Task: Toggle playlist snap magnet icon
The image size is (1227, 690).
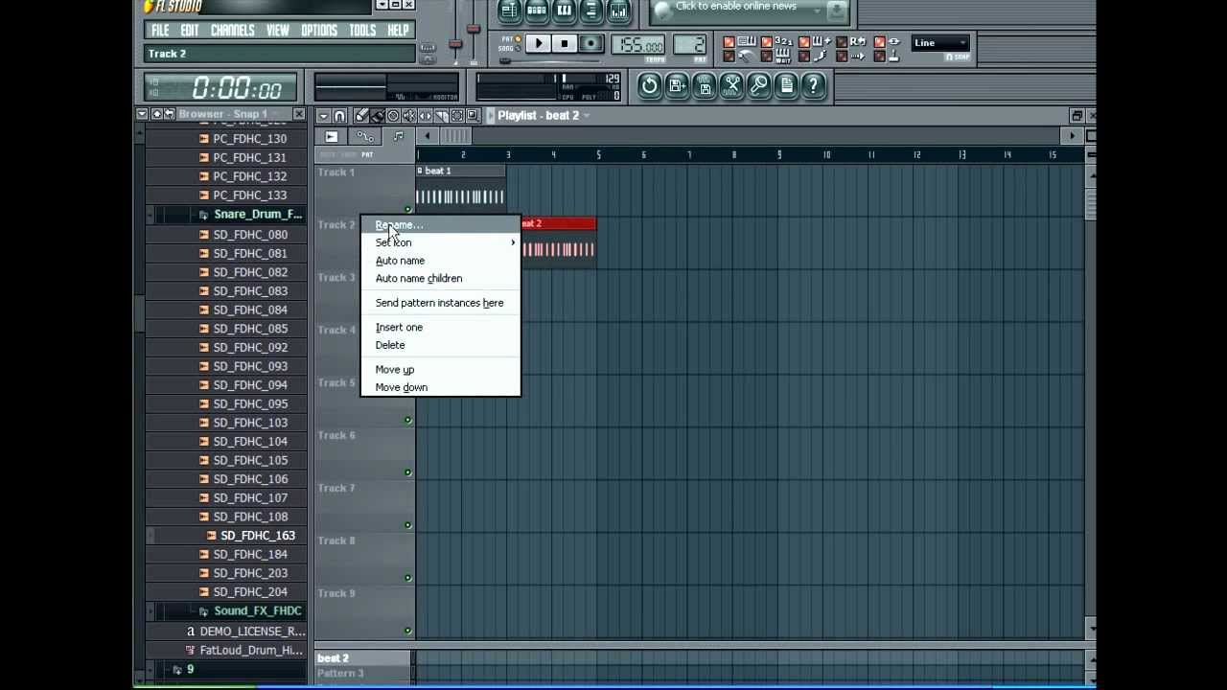Action: tap(339, 116)
